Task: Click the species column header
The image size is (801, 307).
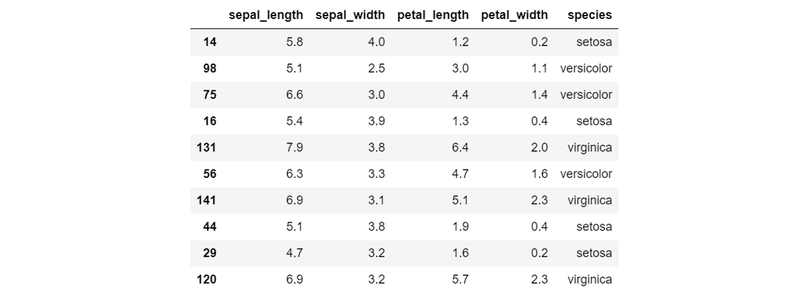Action: [589, 15]
